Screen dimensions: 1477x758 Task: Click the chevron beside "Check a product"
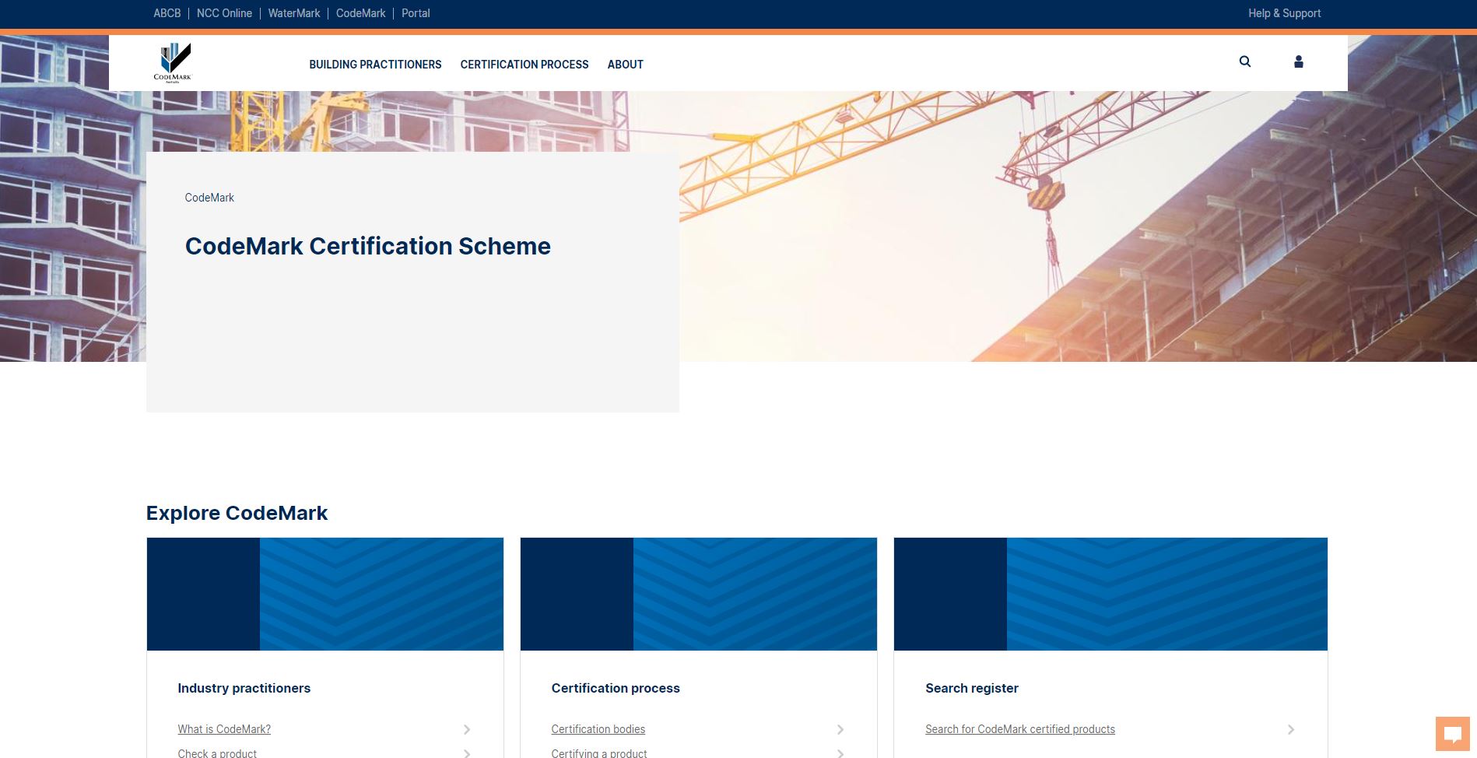coord(467,753)
